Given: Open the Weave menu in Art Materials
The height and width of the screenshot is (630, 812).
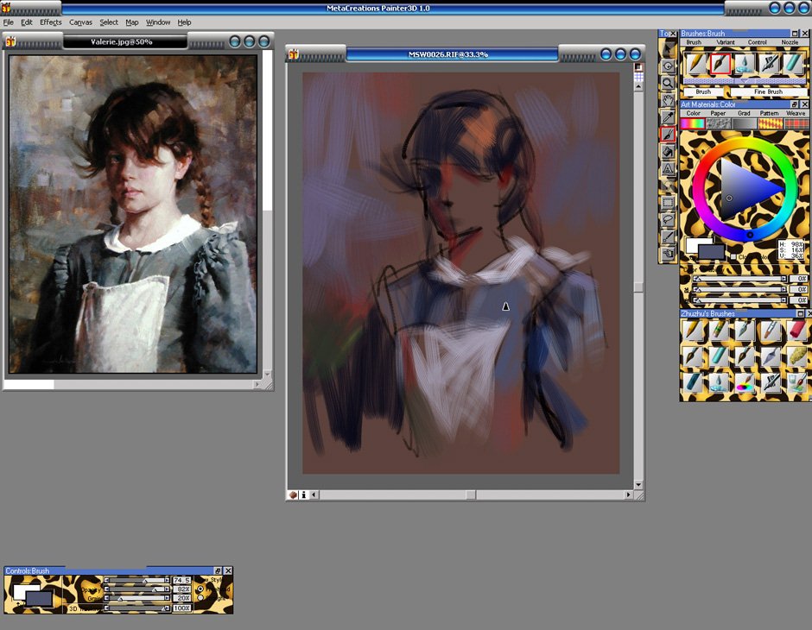Looking at the screenshot, I should (796, 113).
